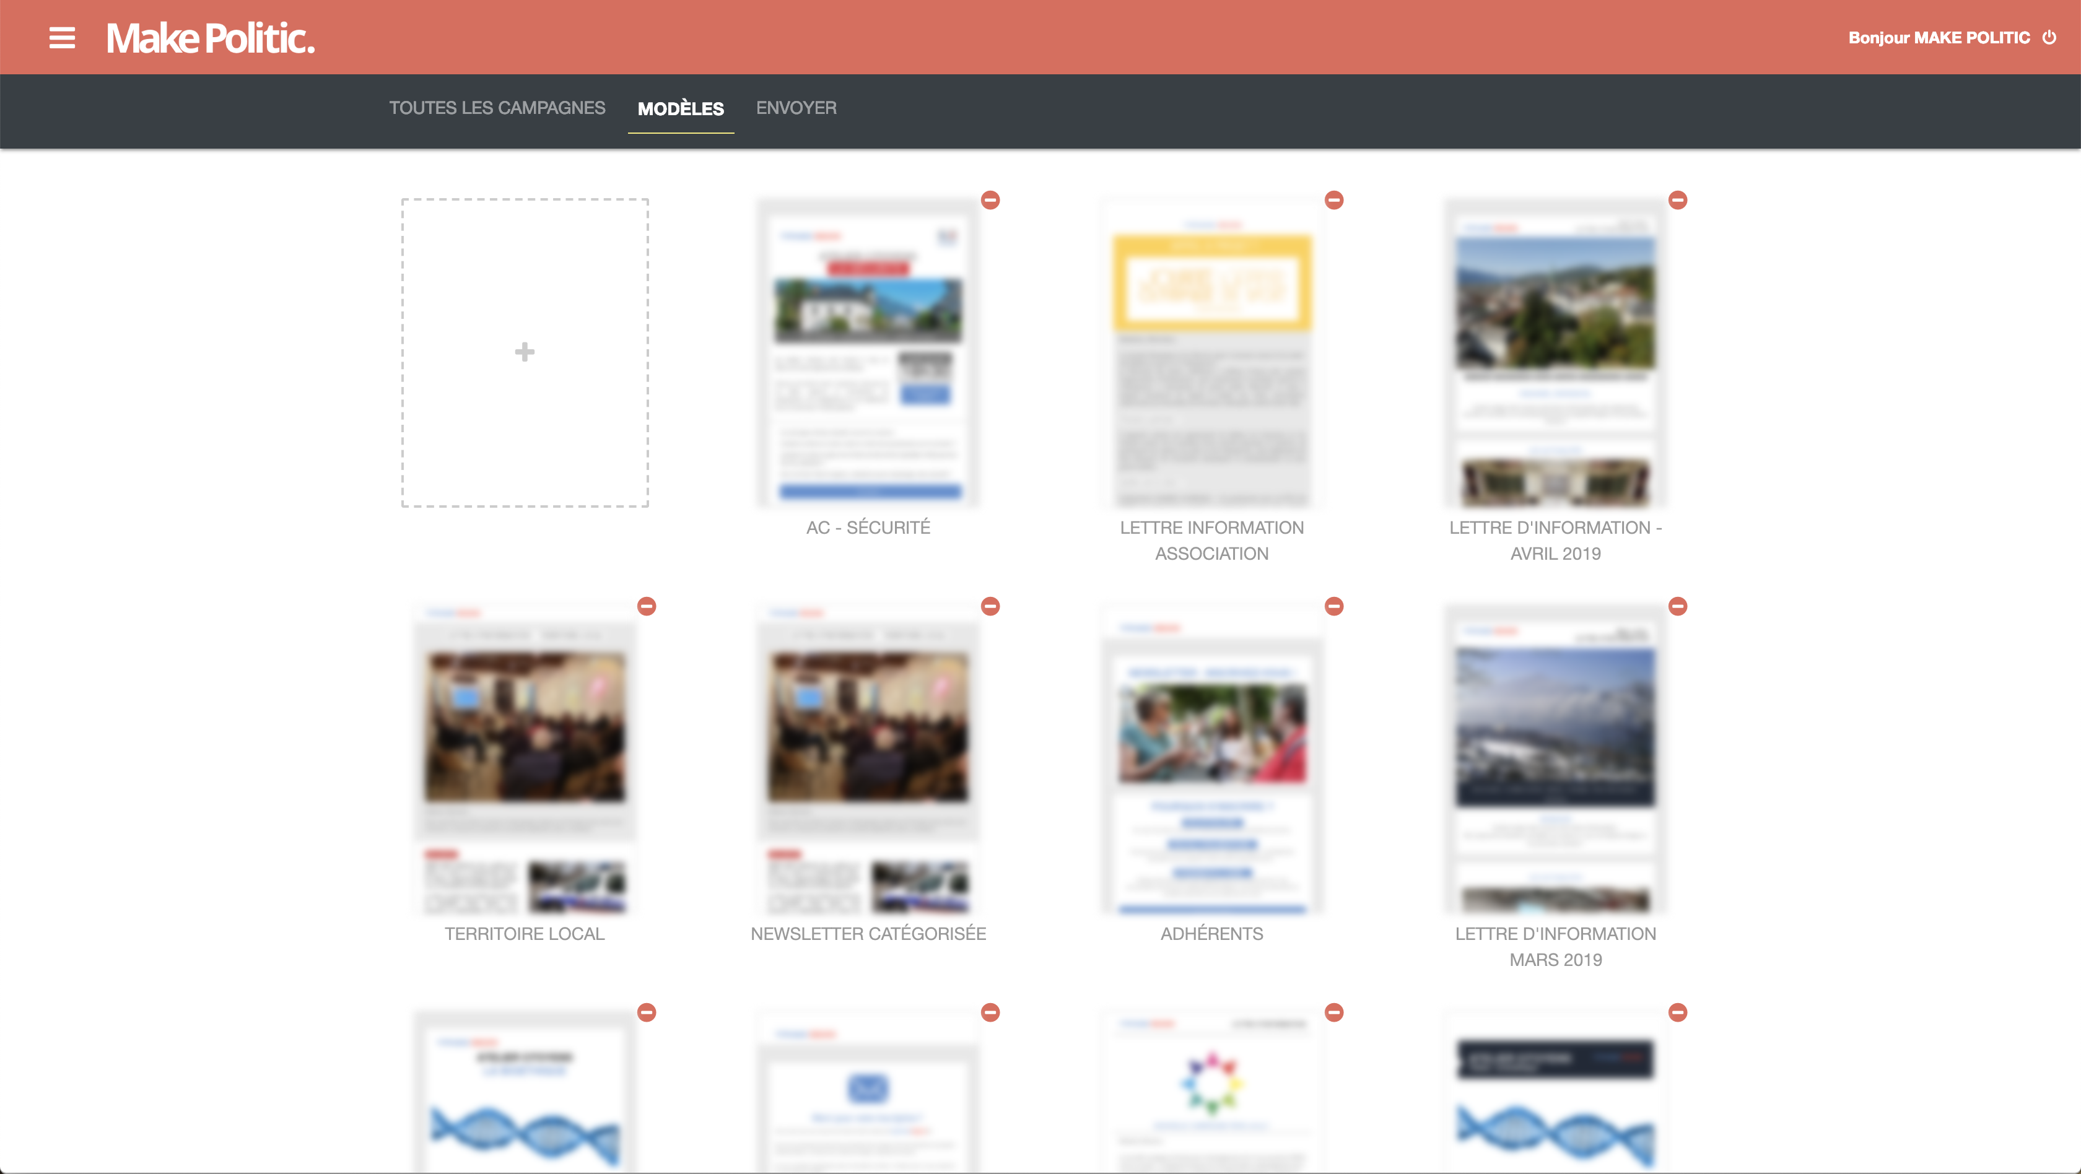Open Lettre d'Information Mars 2019 thumbnail
Image resolution: width=2081 pixels, height=1174 pixels.
[1555, 759]
